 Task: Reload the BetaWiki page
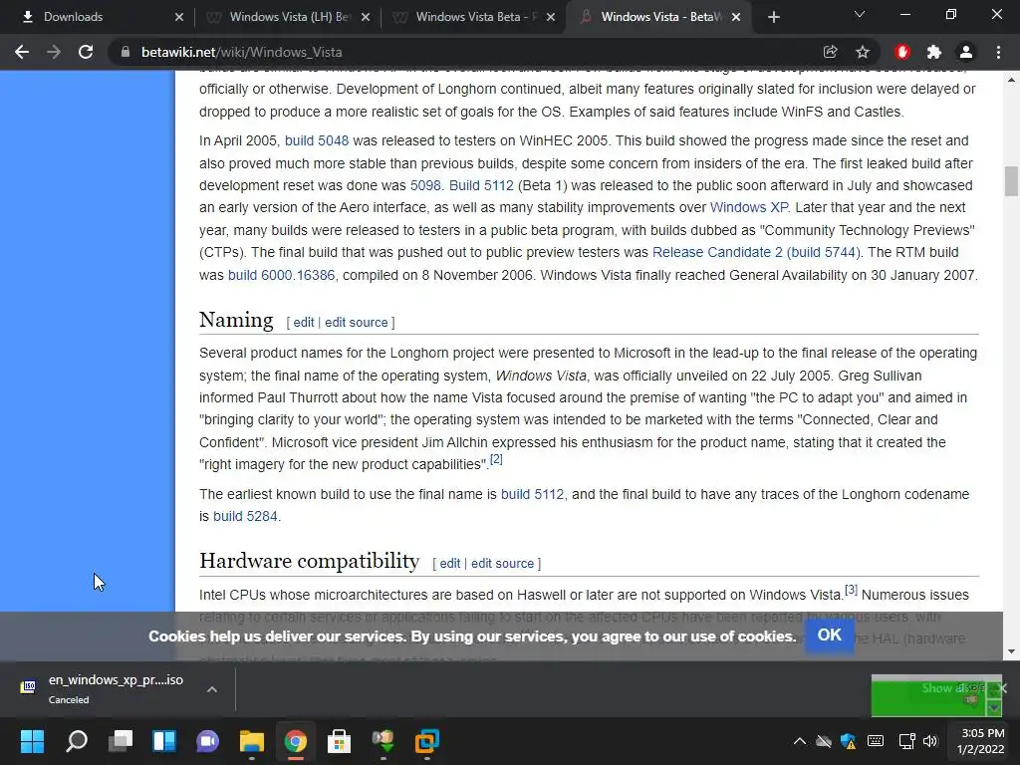(86, 52)
